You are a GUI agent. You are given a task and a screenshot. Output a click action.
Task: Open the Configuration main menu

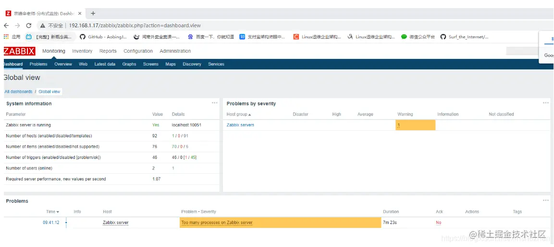point(138,51)
